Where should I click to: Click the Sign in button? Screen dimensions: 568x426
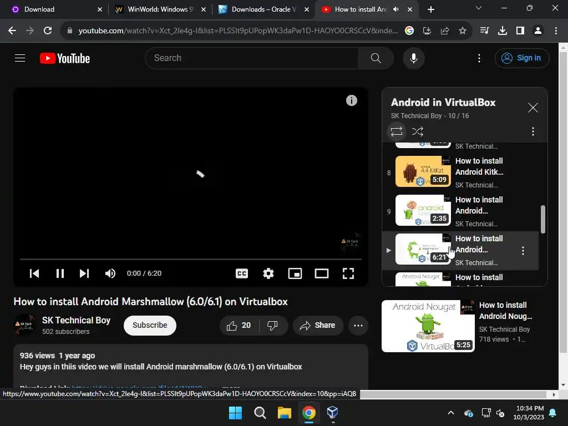coord(522,58)
